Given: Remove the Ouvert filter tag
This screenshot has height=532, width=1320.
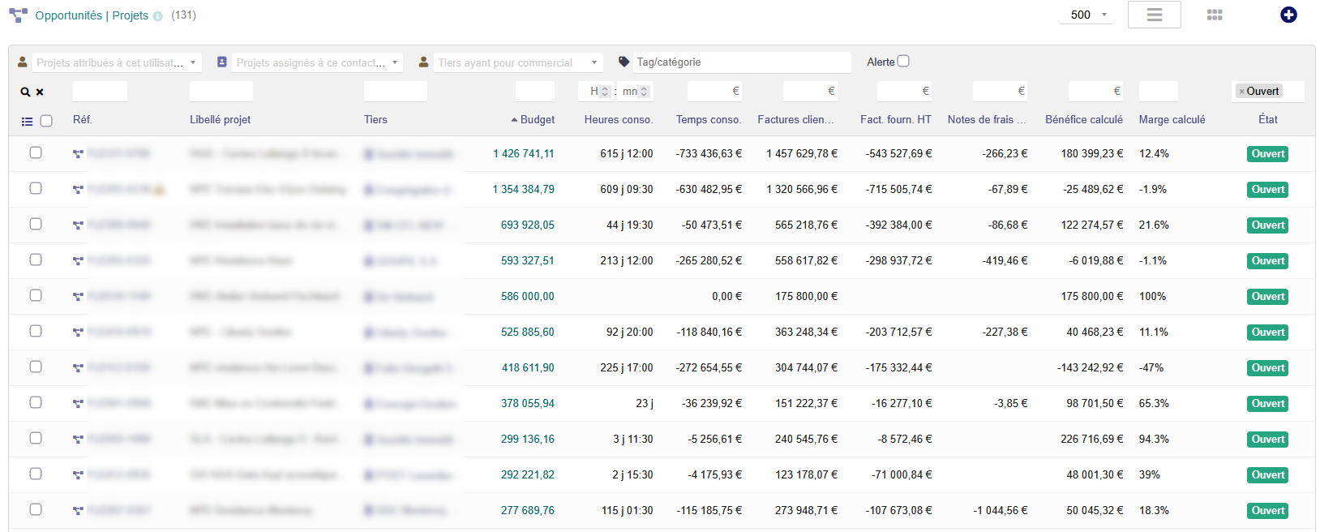Looking at the screenshot, I should (1241, 92).
